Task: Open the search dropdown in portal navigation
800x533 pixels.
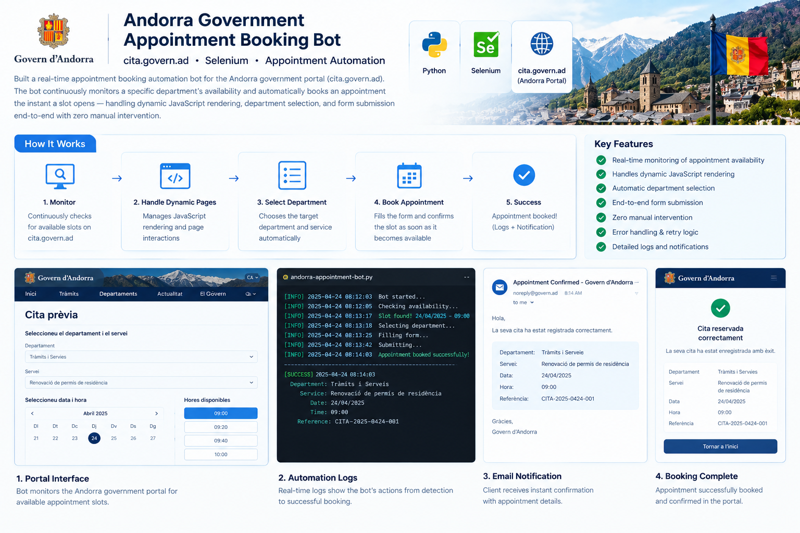Action: (251, 294)
